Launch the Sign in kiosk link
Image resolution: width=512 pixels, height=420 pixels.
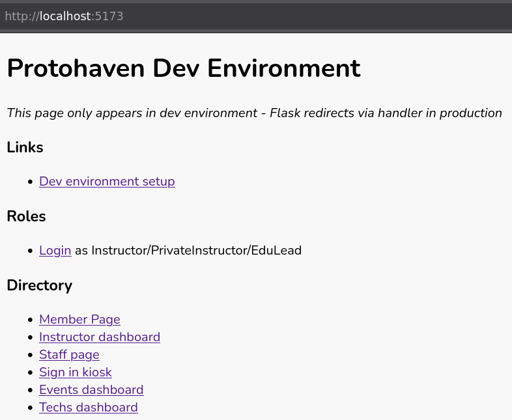[75, 372]
